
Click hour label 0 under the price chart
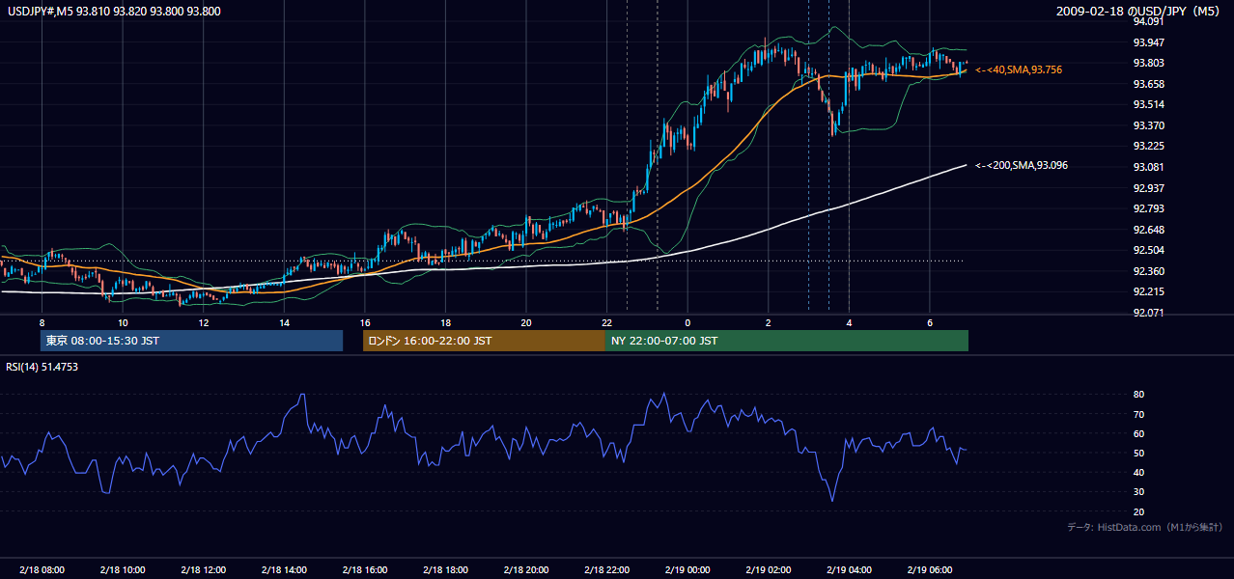[x=687, y=321]
